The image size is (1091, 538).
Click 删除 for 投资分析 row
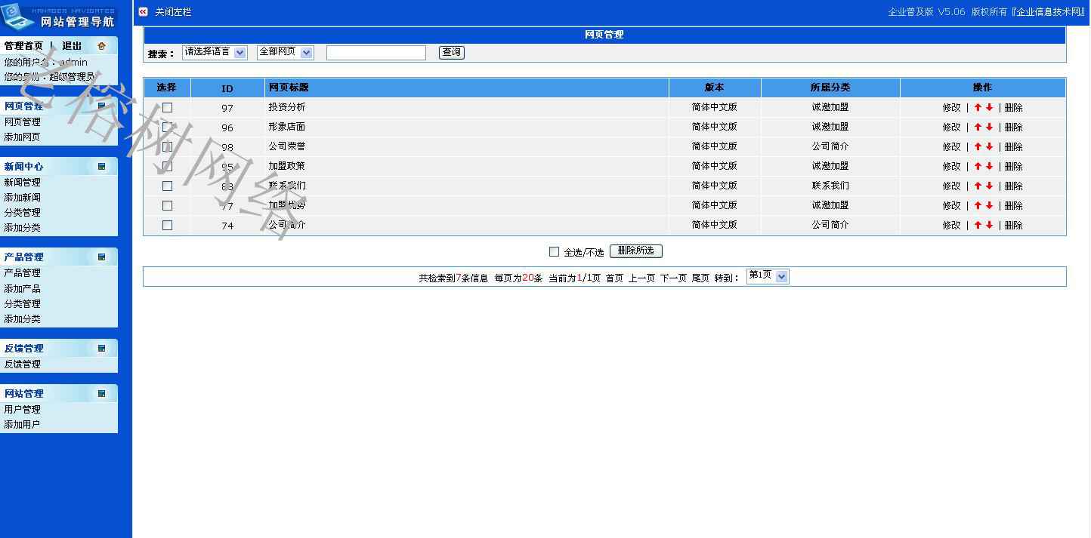click(x=1013, y=107)
